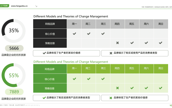Click the green X mark in 周四 column
The image size is (172, 108).
coord(117,88)
